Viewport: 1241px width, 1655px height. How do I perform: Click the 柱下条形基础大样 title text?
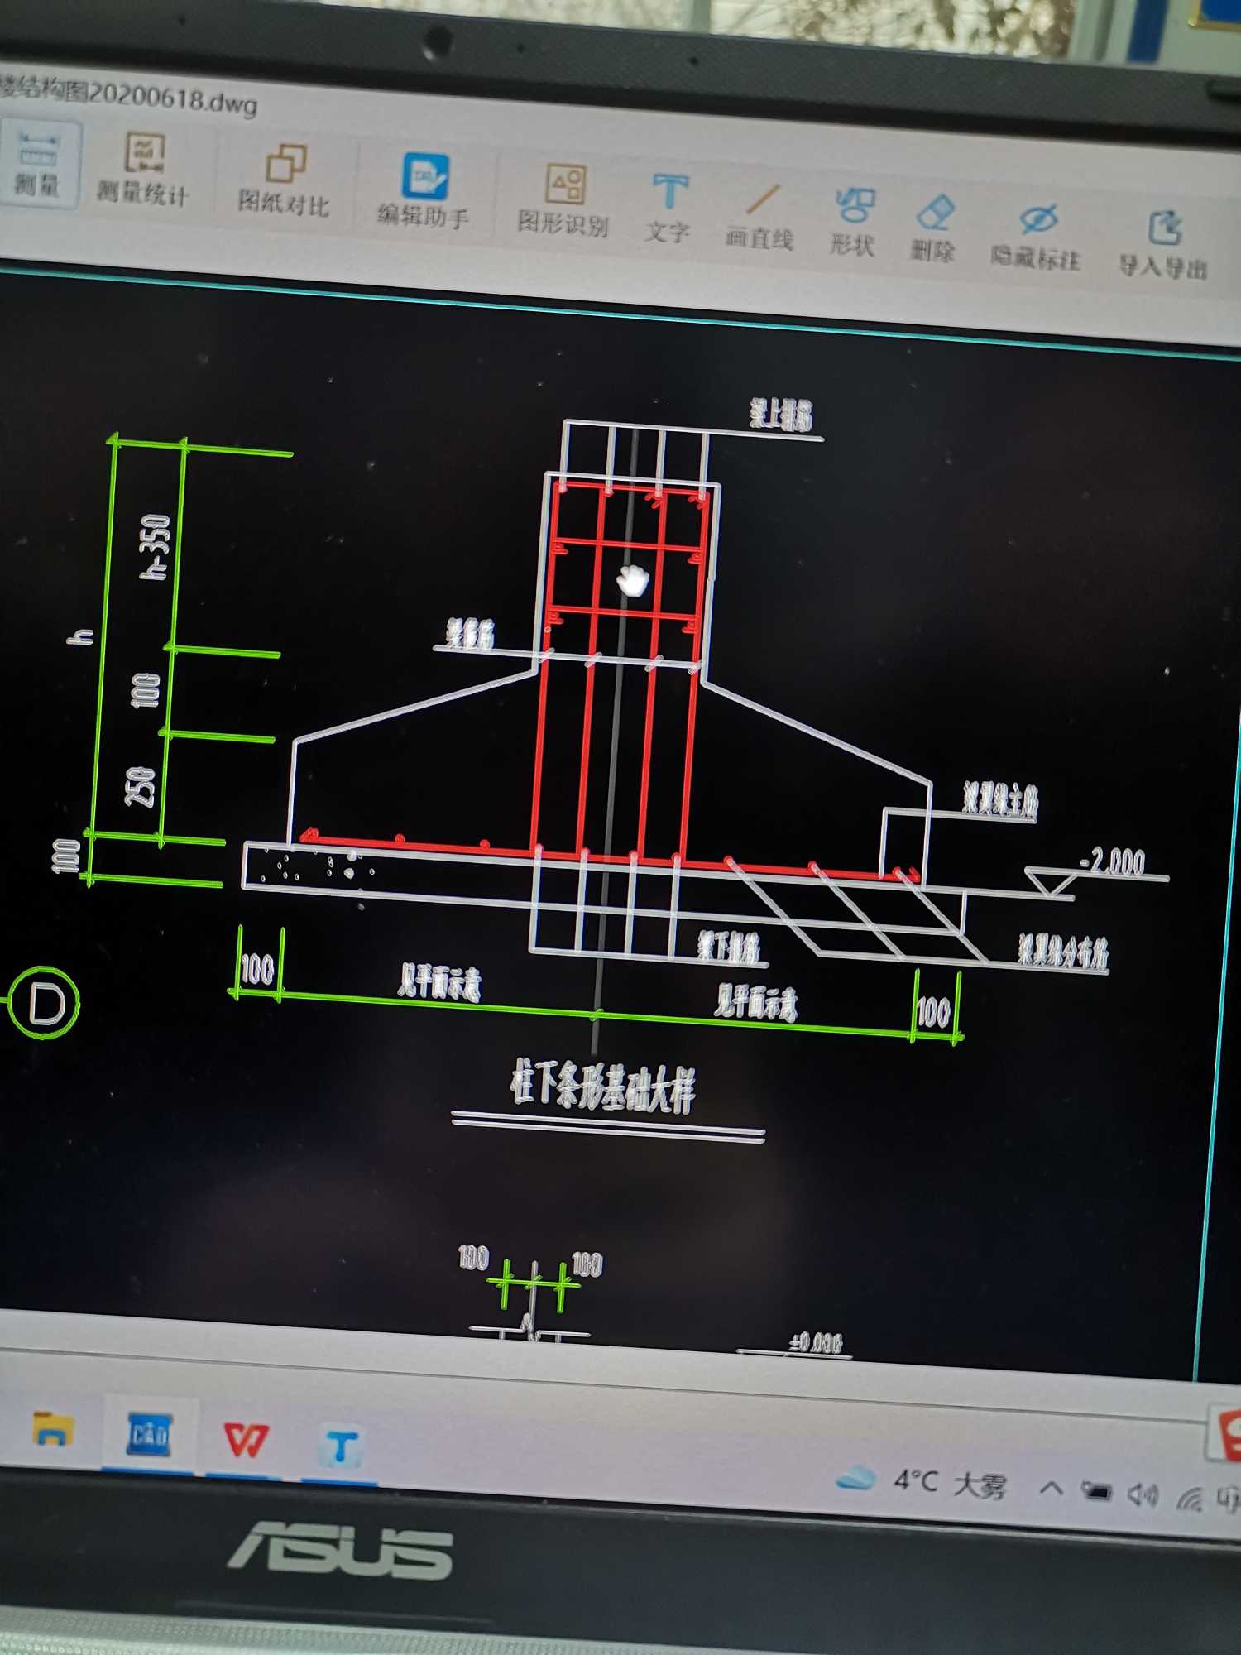[x=604, y=1087]
